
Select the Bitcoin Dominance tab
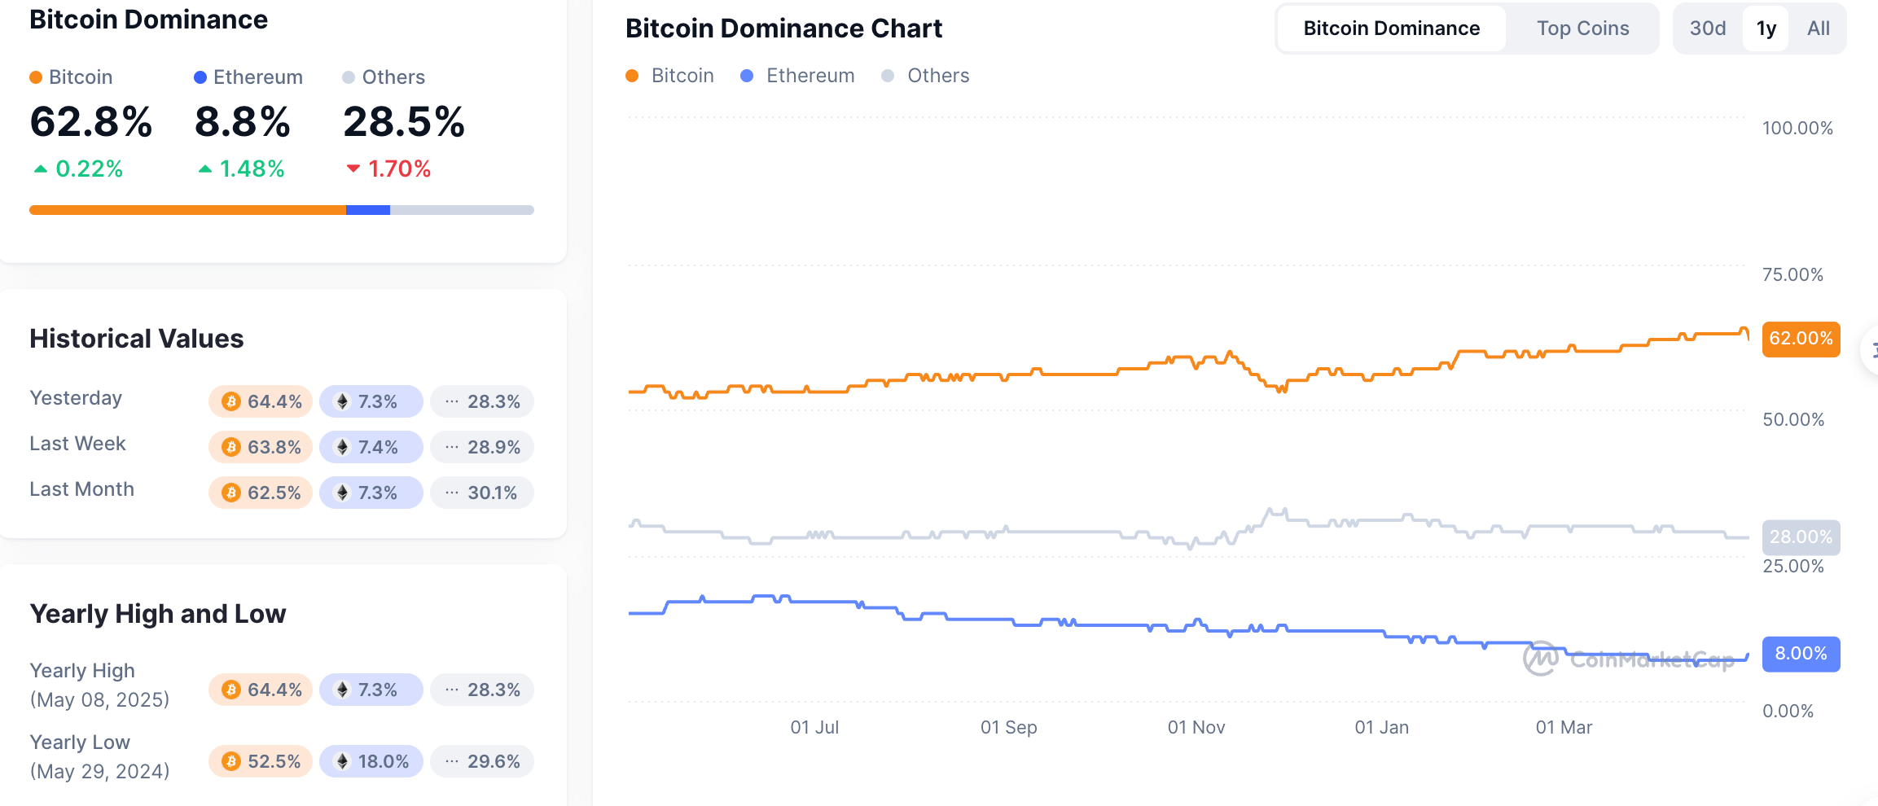pyautogui.click(x=1391, y=28)
